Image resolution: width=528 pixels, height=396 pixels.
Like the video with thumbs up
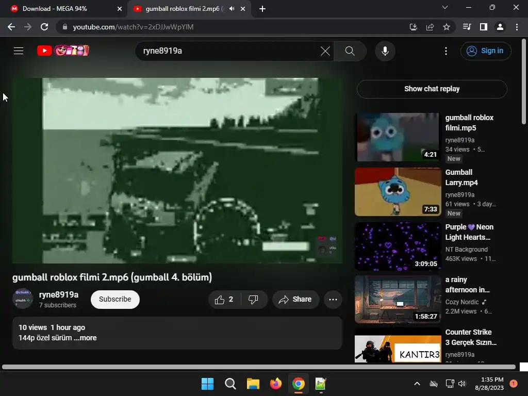point(225,300)
